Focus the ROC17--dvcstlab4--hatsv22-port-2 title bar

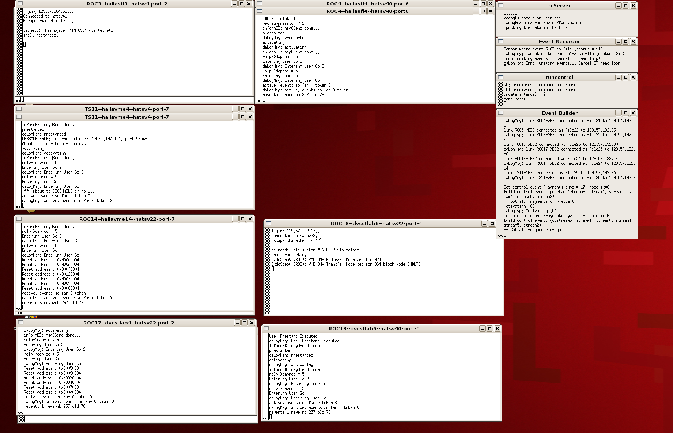[x=129, y=323]
